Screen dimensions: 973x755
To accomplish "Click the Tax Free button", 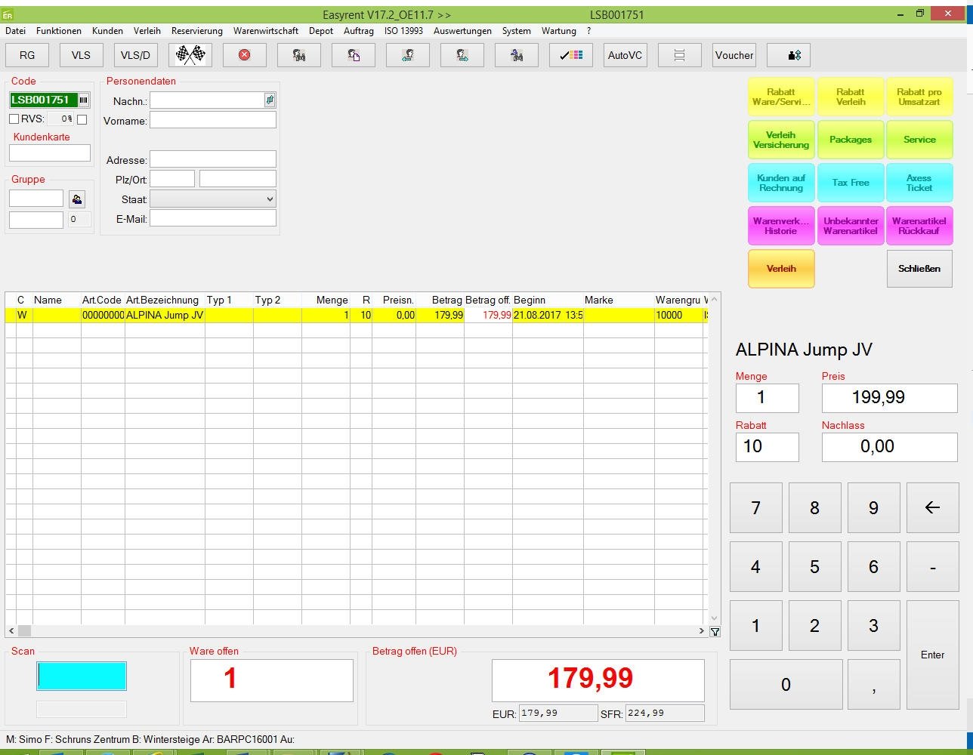I will (x=851, y=183).
